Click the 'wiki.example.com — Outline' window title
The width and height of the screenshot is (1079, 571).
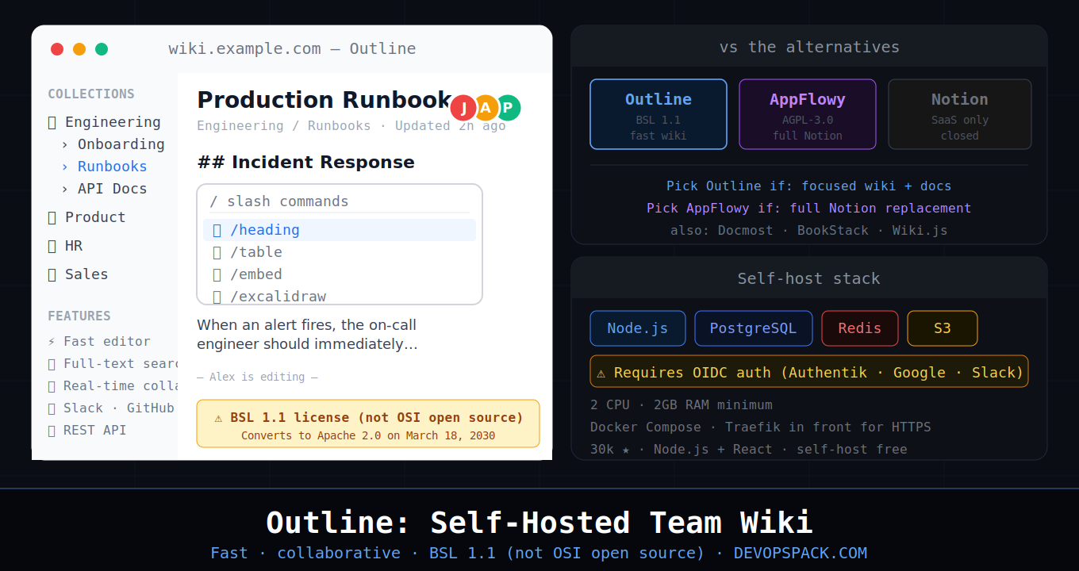coord(292,49)
